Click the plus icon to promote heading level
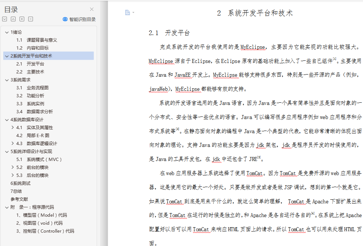363x246 pixels. click(22, 19)
